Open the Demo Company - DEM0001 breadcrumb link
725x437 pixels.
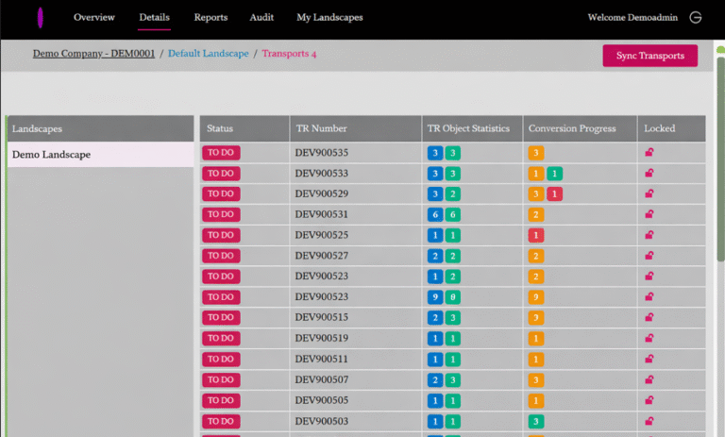93,54
